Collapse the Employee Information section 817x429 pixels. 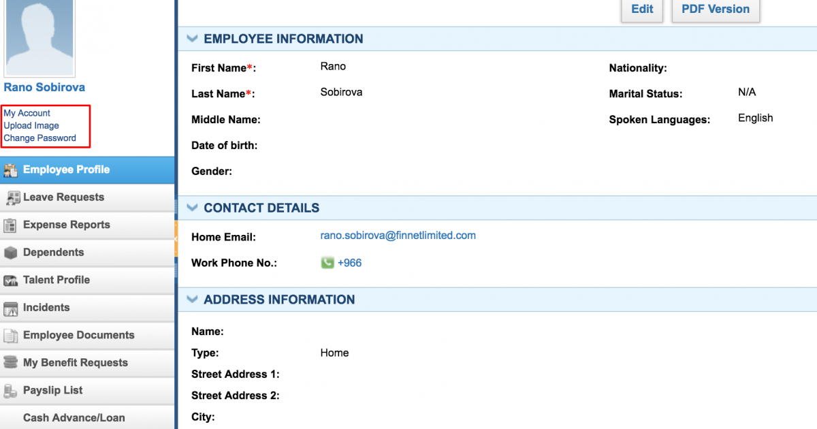[193, 39]
